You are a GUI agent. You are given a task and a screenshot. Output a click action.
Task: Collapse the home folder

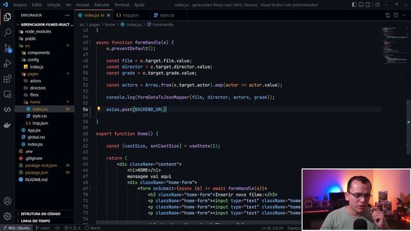44,102
